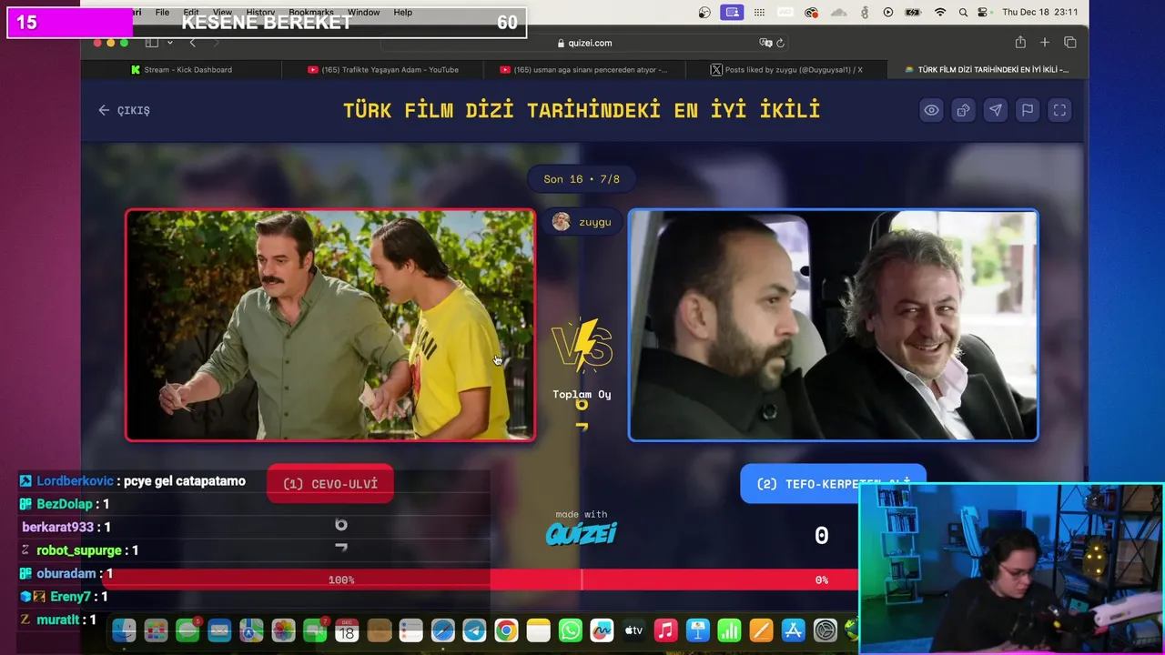Click the Son 16 • 7/8 round indicator
This screenshot has width=1165, height=655.
pos(582,179)
